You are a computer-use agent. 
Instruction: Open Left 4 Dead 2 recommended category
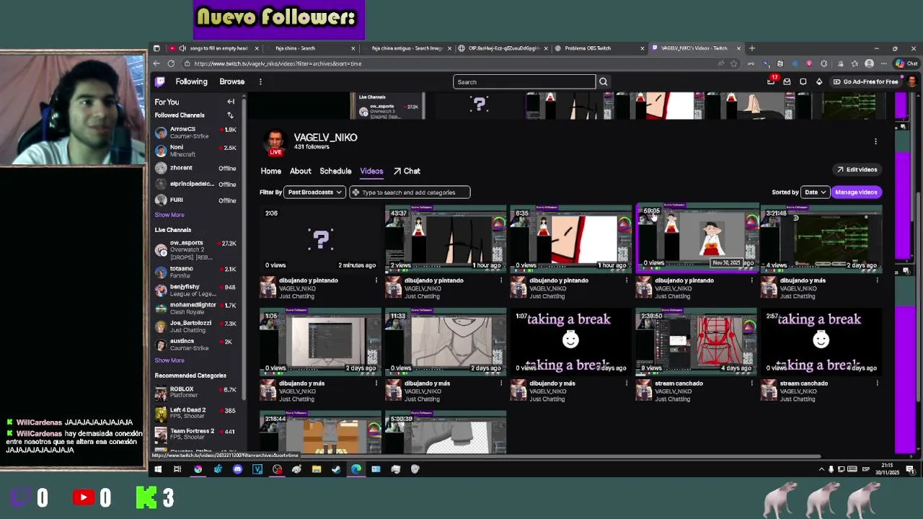[x=195, y=413]
